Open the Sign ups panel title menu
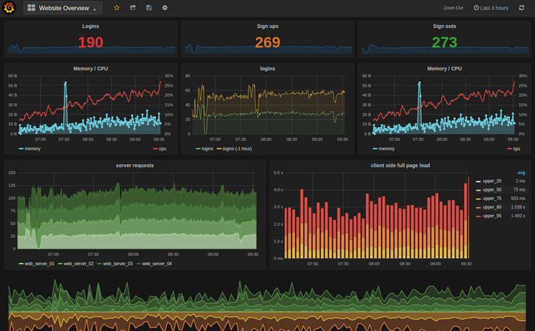The image size is (535, 331). point(267,27)
